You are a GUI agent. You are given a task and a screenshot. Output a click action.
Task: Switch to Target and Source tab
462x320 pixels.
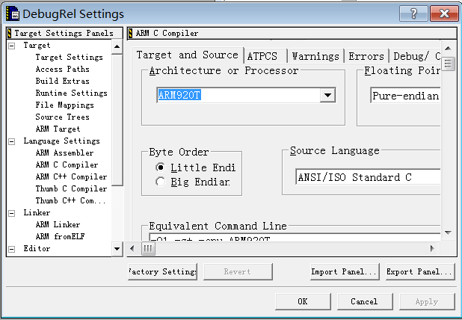coord(188,55)
